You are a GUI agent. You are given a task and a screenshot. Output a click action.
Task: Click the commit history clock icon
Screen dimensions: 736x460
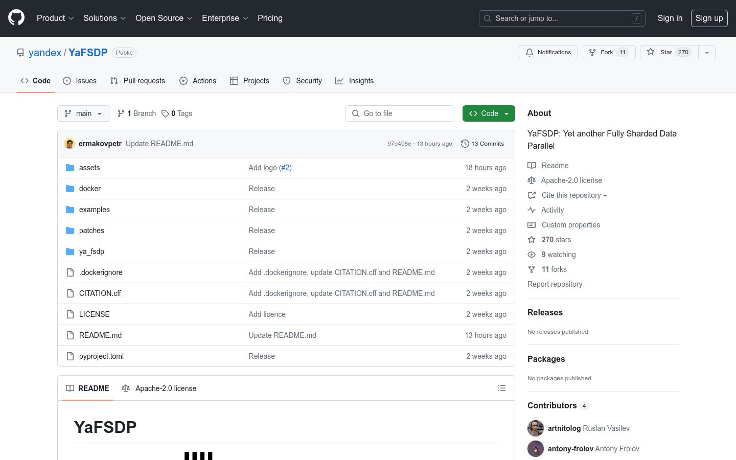point(465,144)
